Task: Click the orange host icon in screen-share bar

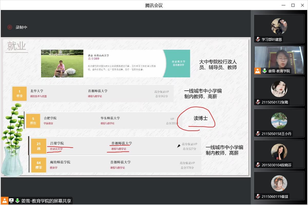Action: coord(4,201)
